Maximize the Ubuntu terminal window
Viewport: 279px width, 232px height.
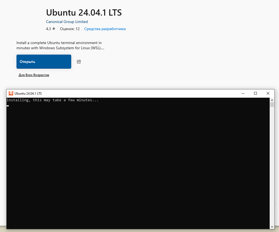(x=255, y=93)
